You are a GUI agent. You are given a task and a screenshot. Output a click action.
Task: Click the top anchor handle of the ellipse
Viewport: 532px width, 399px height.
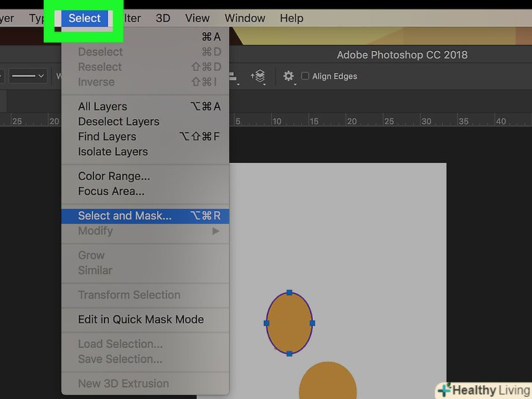tap(289, 292)
